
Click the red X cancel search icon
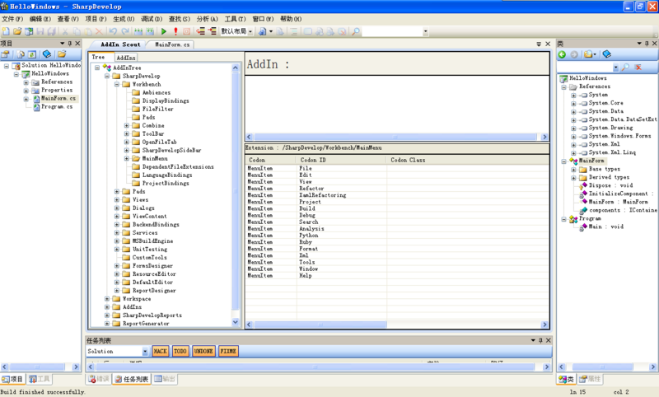tap(638, 68)
